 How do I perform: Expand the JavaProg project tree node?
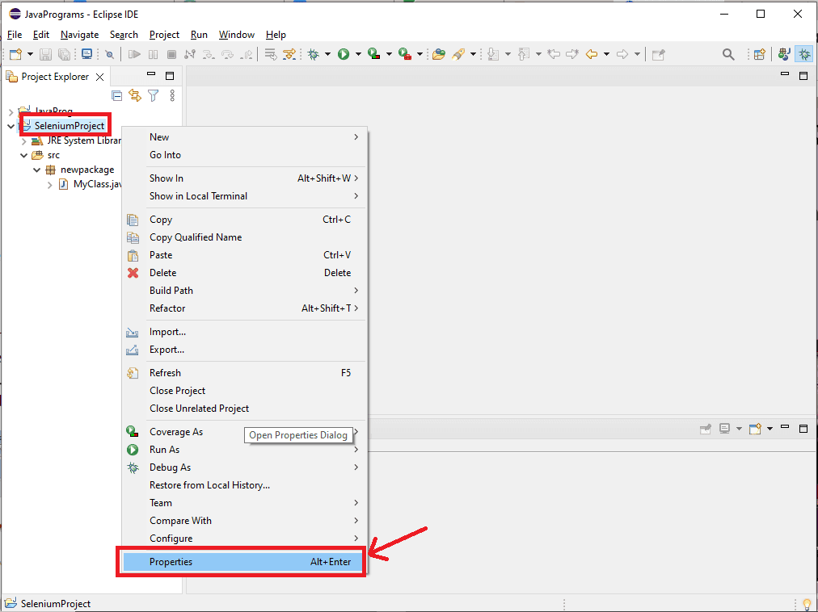[x=11, y=111]
